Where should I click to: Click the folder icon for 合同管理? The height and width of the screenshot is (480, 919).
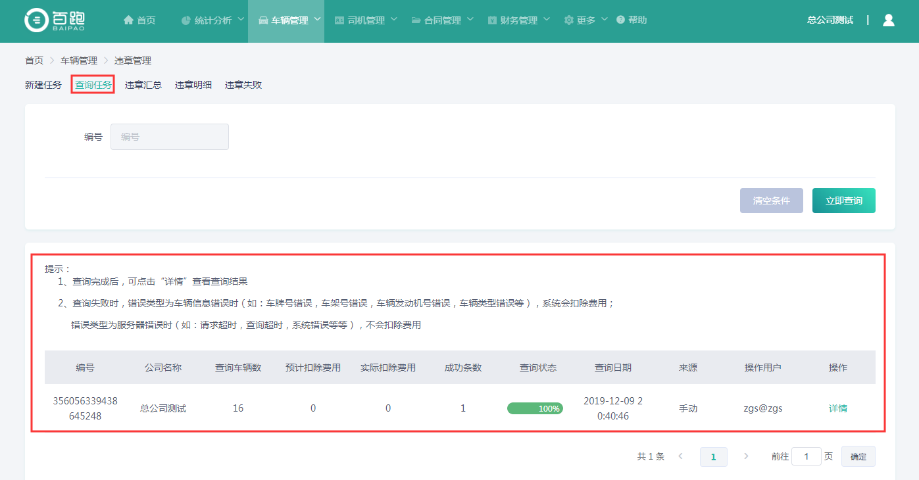416,20
